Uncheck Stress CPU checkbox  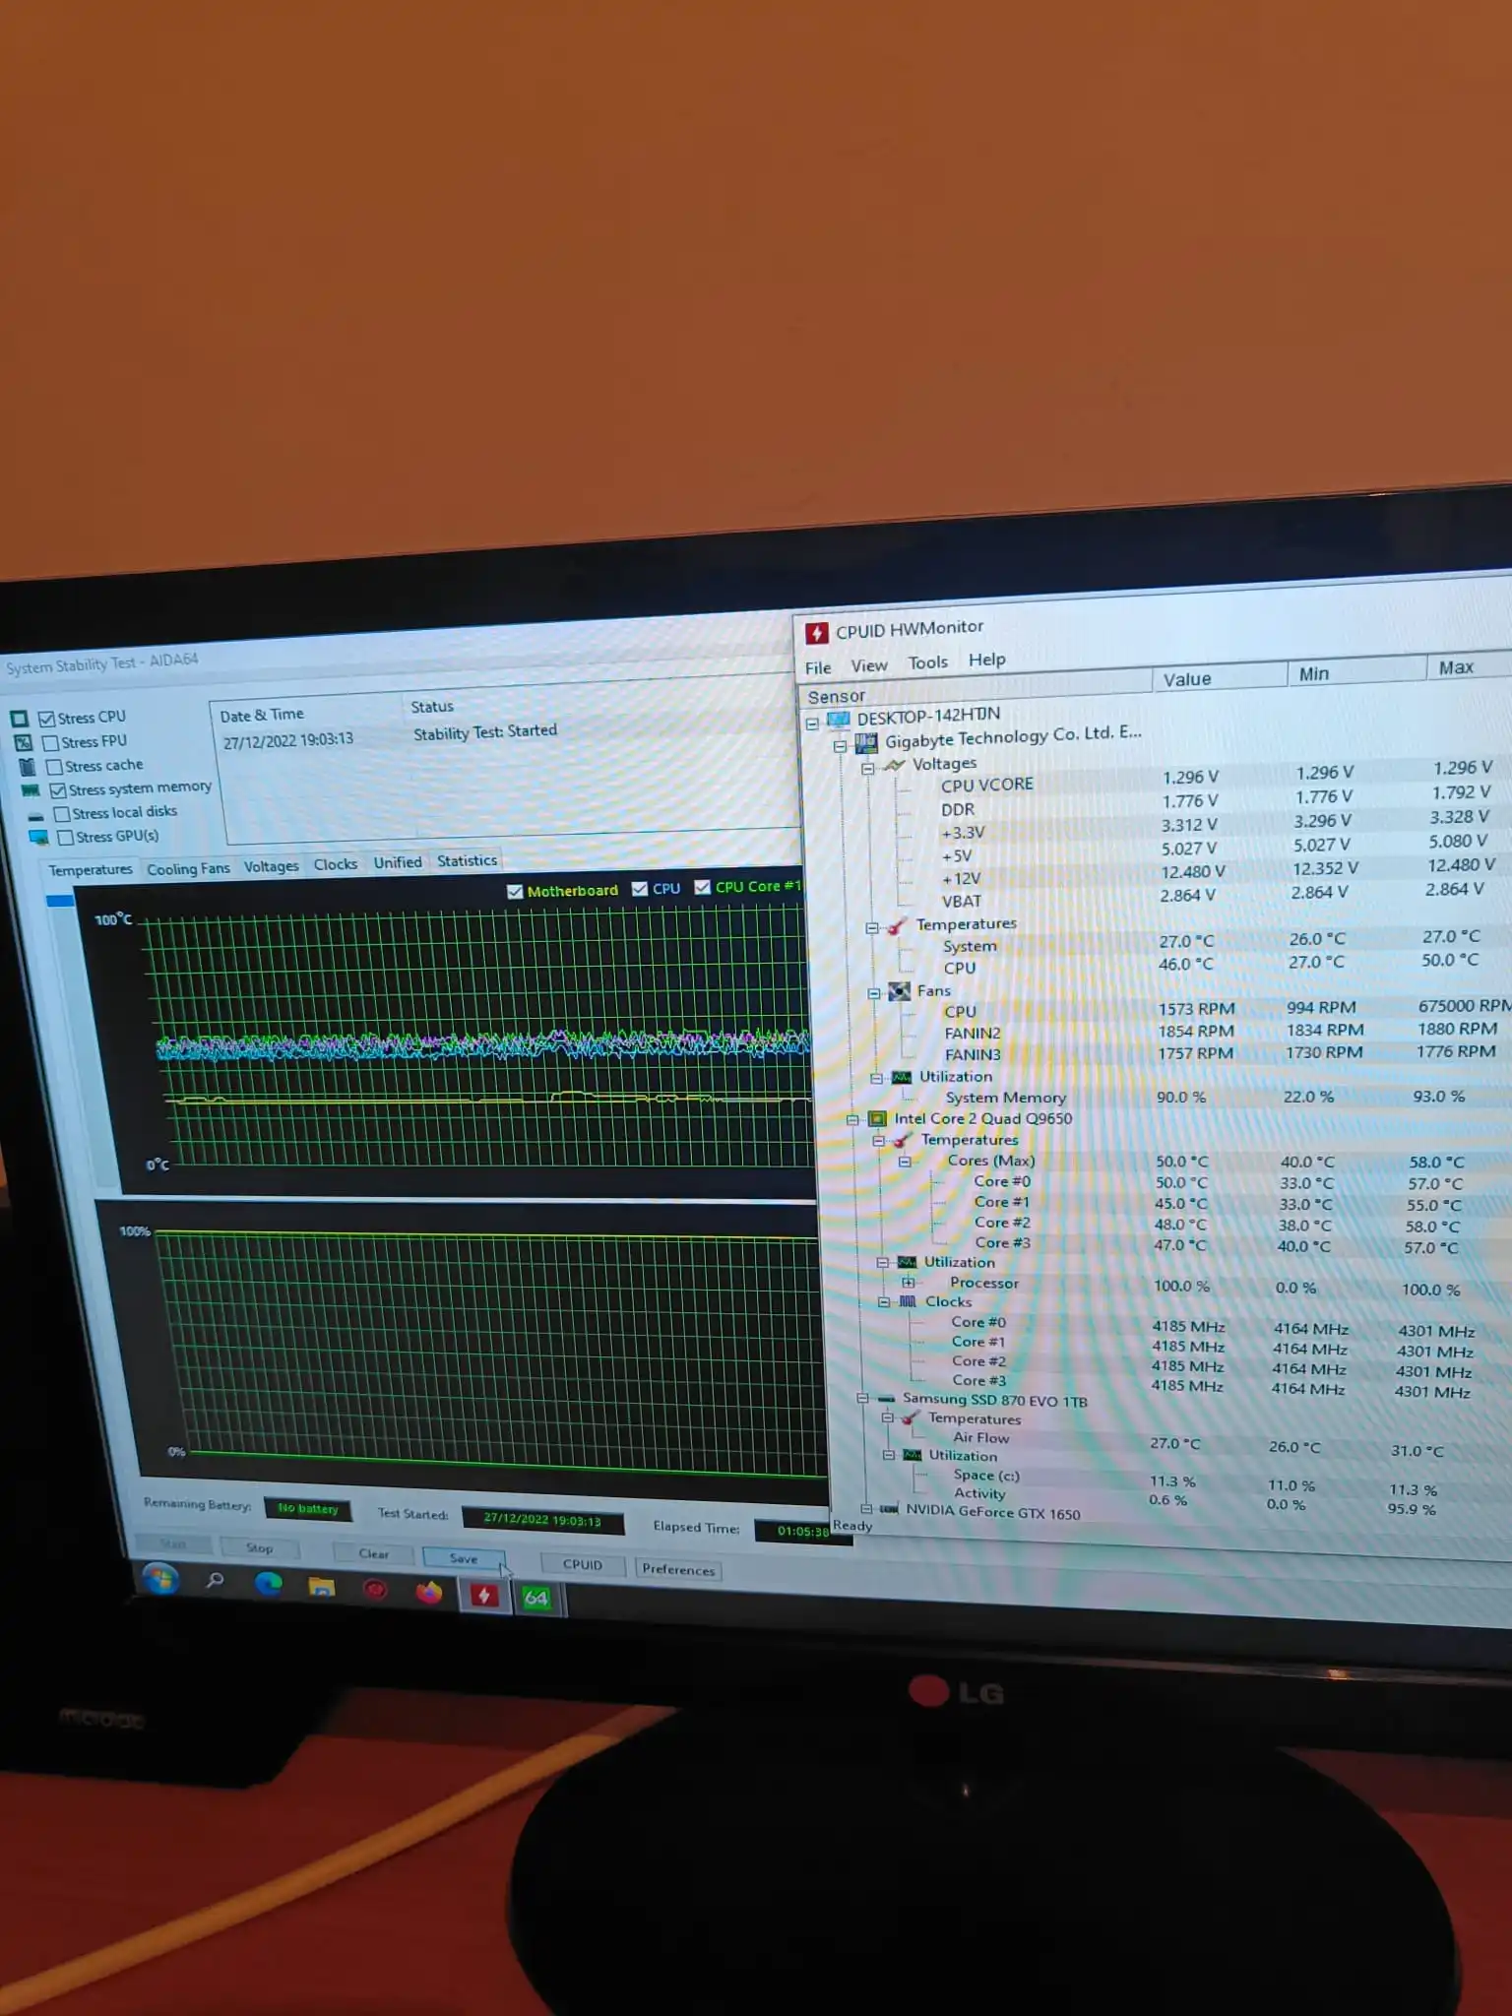click(x=46, y=719)
